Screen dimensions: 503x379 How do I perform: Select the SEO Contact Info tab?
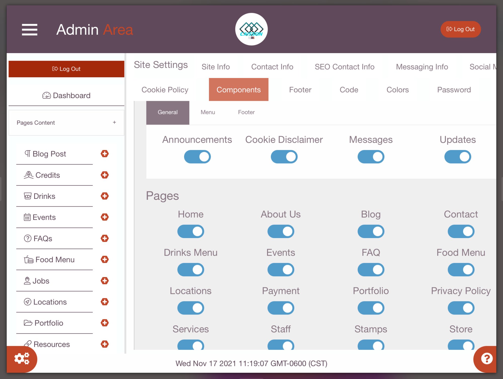click(x=344, y=67)
